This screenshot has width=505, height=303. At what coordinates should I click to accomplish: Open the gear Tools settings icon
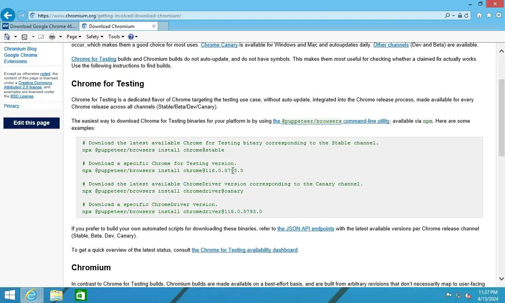coord(499,15)
